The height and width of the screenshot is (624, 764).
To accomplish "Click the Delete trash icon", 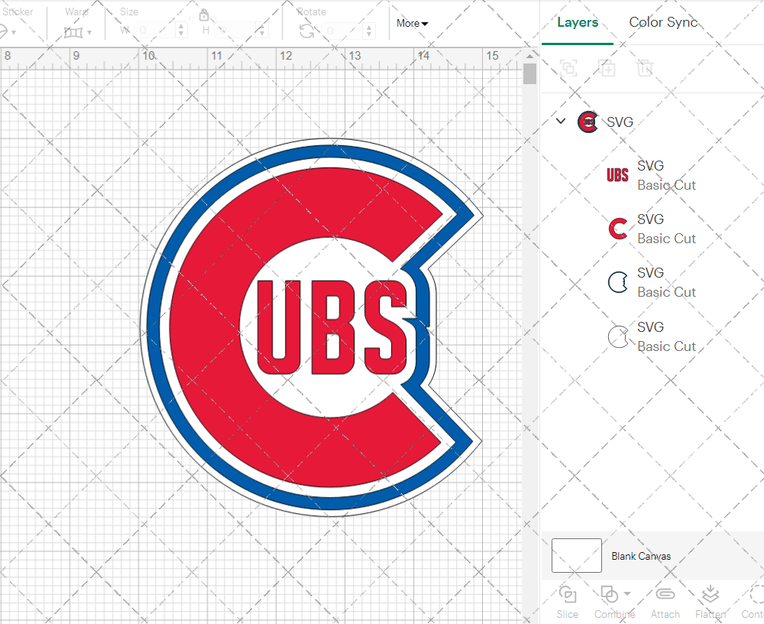I will pos(644,68).
